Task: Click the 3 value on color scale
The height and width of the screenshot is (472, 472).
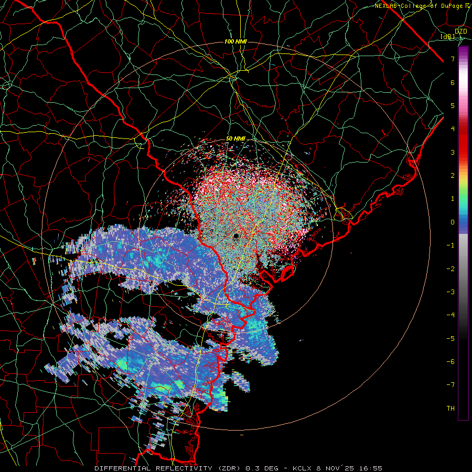Action: pos(453,152)
